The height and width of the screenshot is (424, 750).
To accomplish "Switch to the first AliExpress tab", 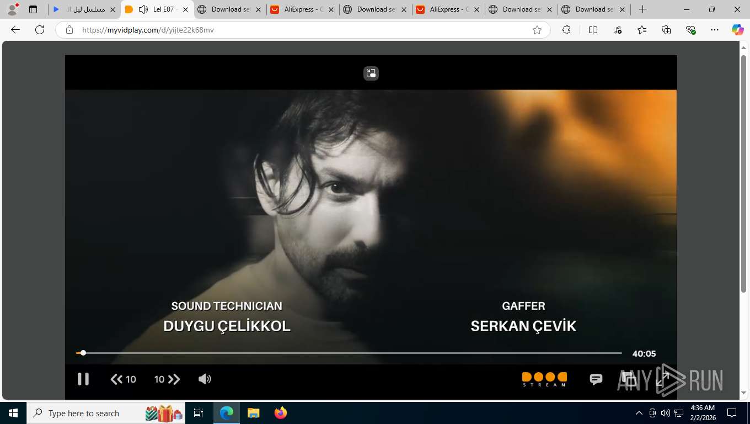I will pos(303,9).
